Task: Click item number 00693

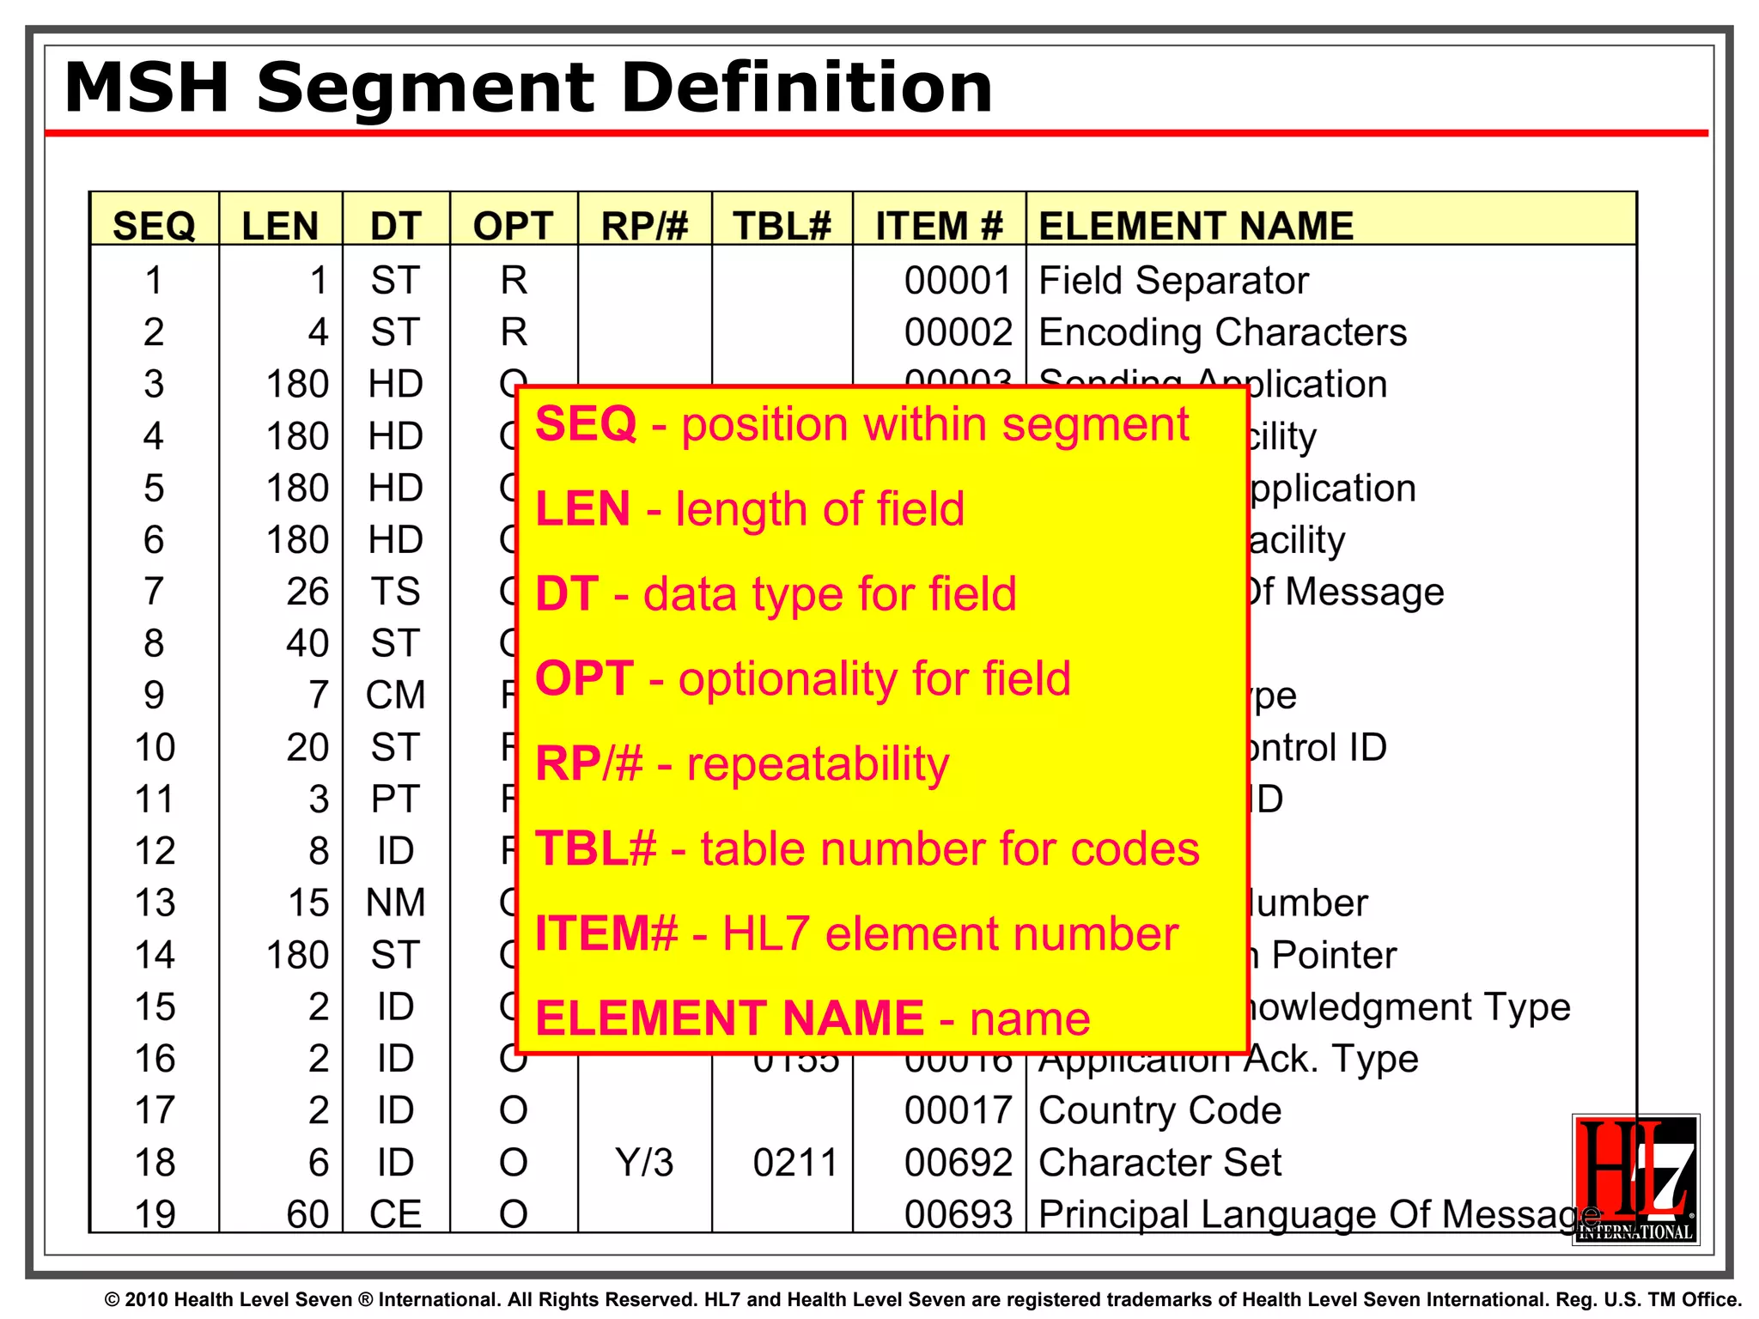Action: pos(958,1214)
